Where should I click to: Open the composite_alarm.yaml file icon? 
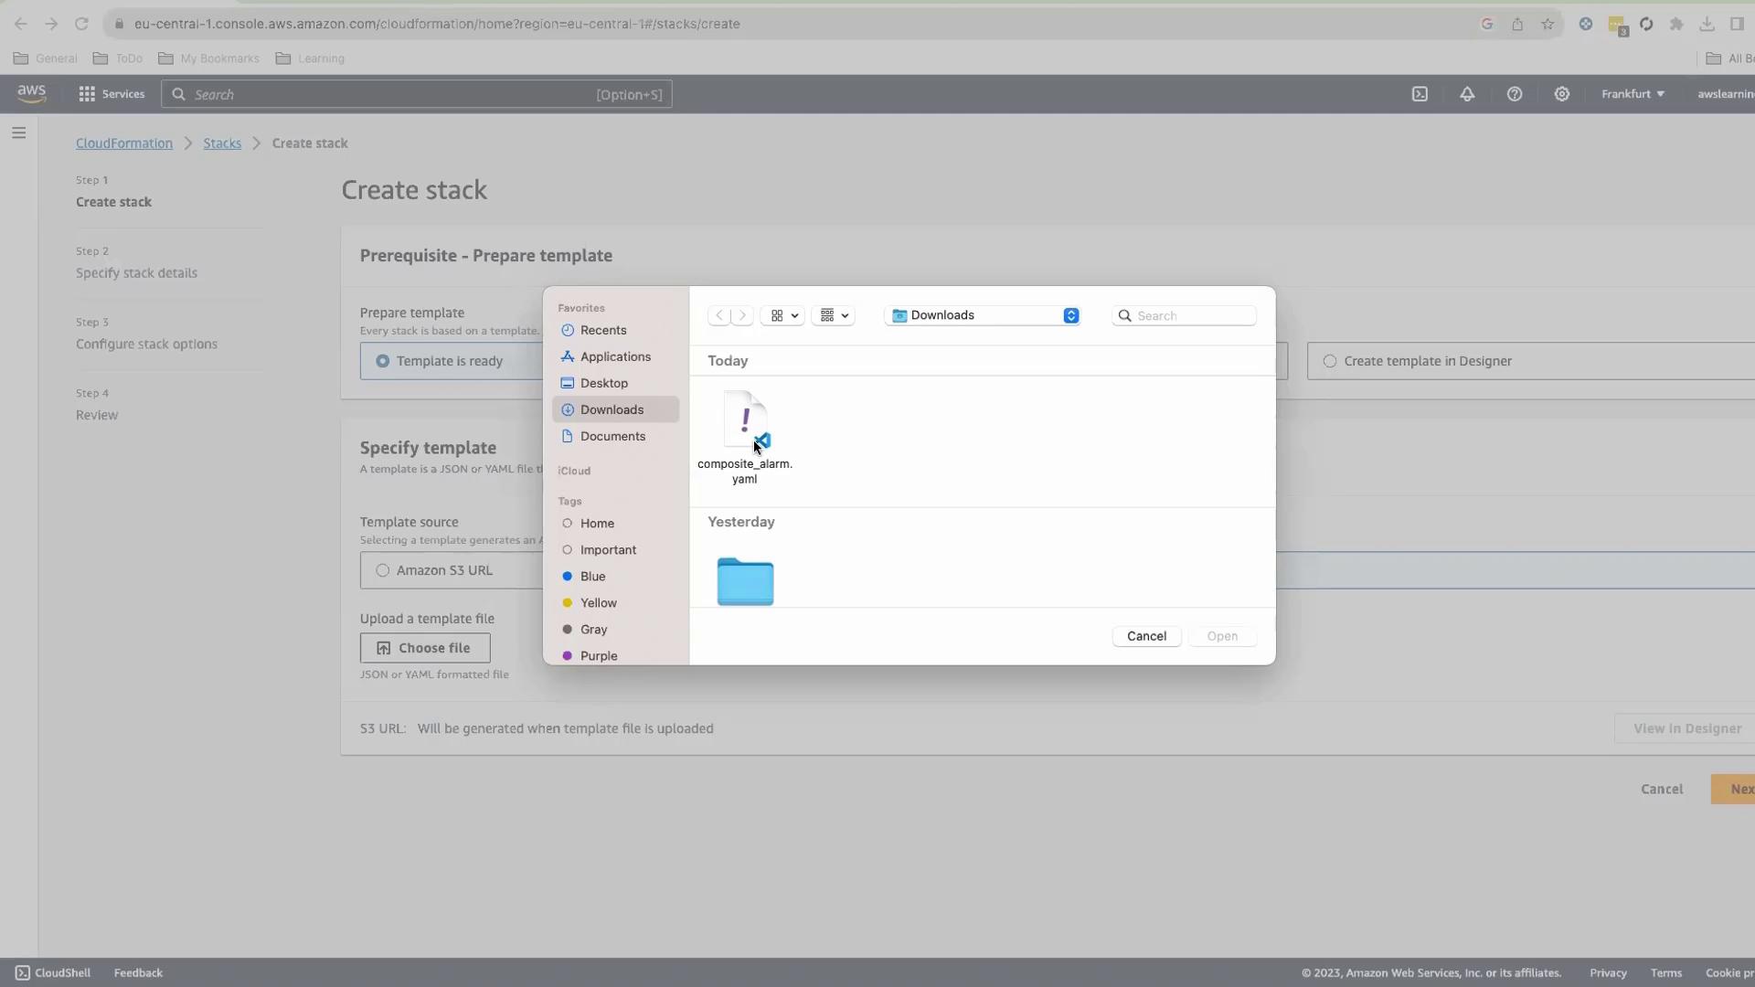click(x=746, y=420)
